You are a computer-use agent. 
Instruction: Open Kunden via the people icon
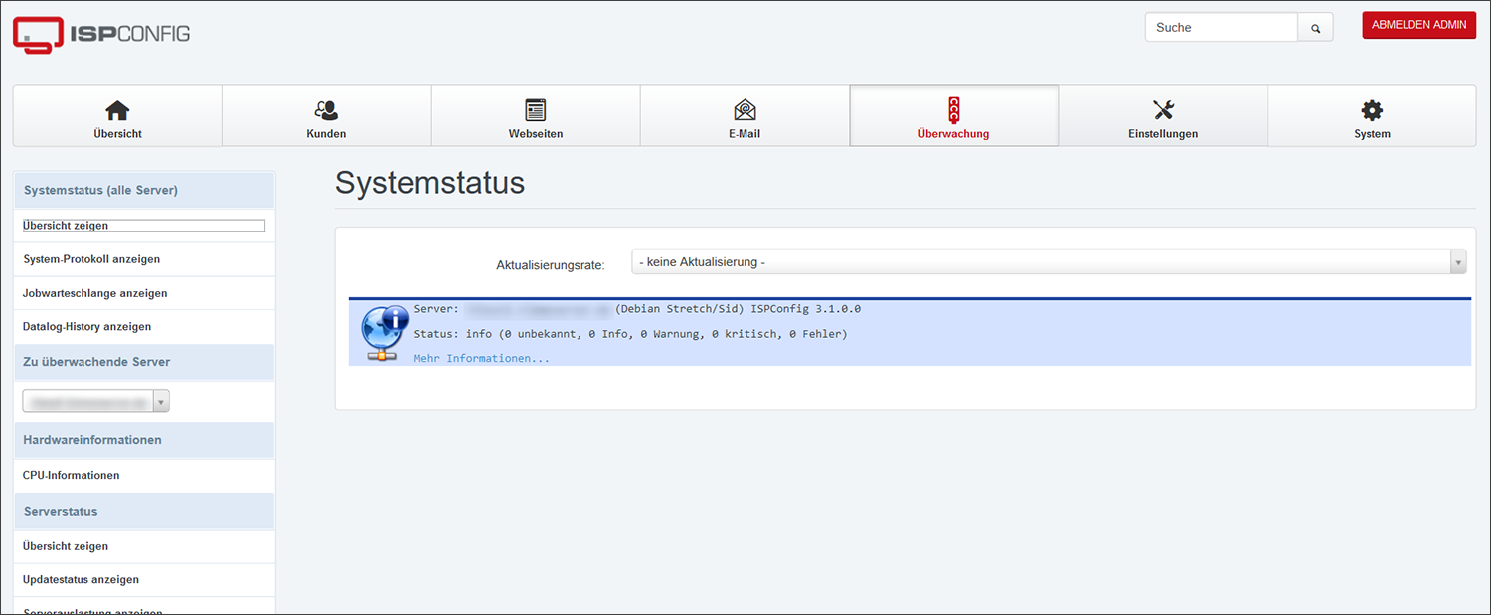(326, 110)
